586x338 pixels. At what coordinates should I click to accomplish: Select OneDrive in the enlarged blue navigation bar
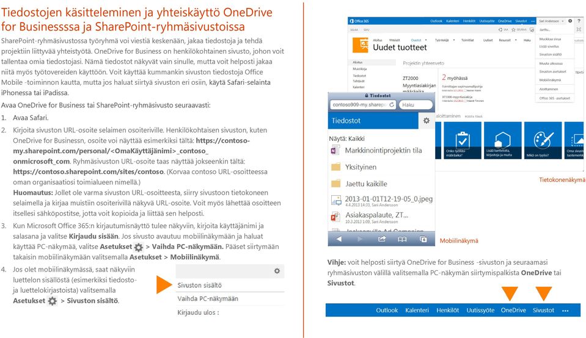click(513, 311)
